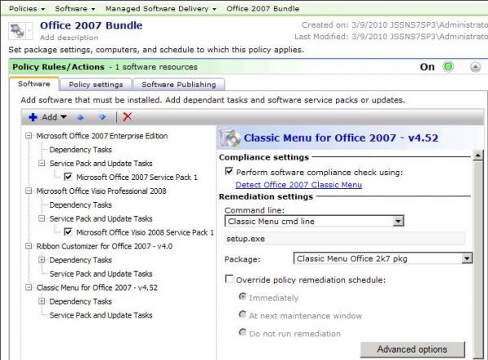Collapse Classic Menu for Office 2007 node

click(x=28, y=288)
